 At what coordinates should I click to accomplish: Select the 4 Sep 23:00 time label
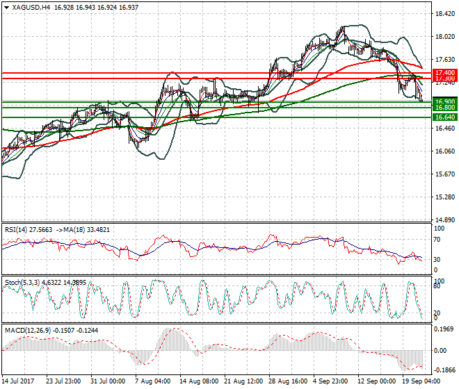[330, 381]
